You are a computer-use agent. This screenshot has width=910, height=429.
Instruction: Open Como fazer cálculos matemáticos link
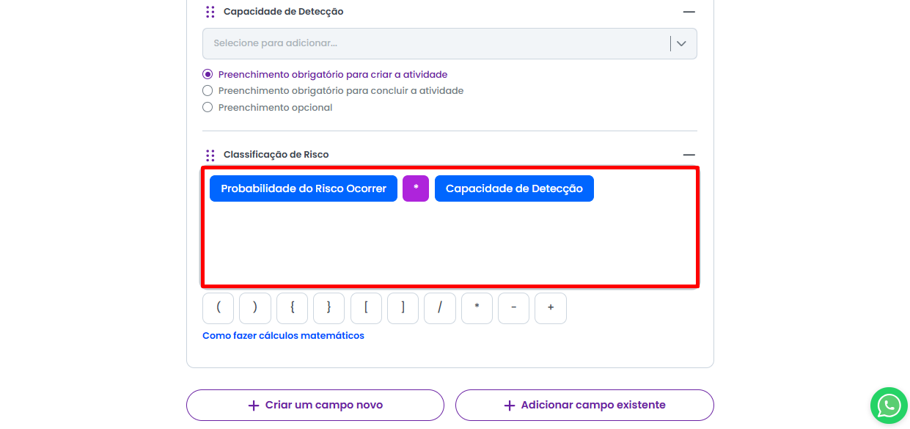(x=283, y=336)
